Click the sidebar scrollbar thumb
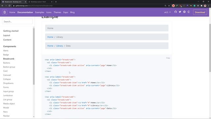This screenshot has height=119, width=211. [34, 57]
